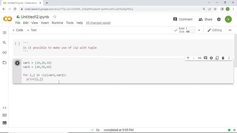Viewport: 237px width, 133px height.
Task: Click comment text about zip with tuple
Action: [60, 48]
